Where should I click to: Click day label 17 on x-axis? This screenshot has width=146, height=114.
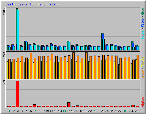77,111
